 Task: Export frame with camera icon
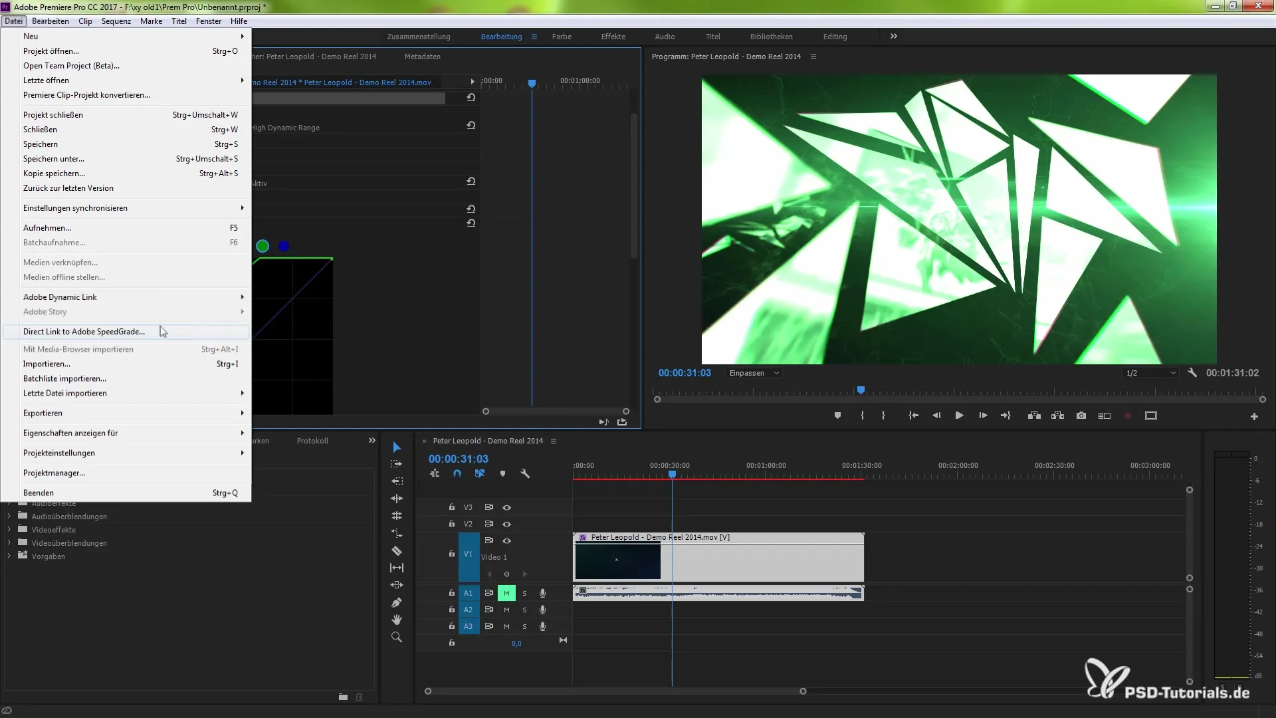tap(1081, 416)
